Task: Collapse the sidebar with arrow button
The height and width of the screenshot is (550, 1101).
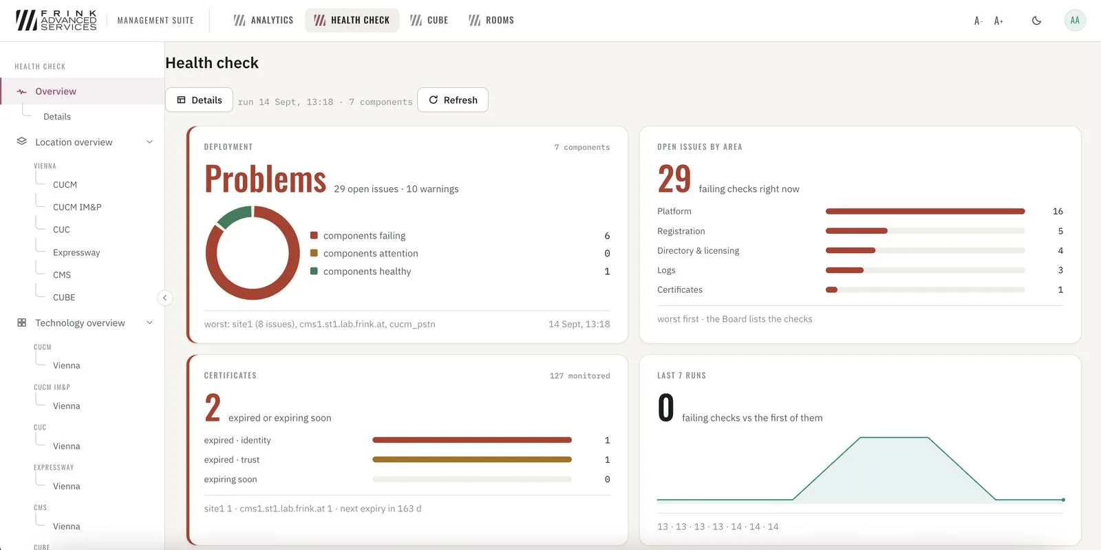Action: point(164,298)
